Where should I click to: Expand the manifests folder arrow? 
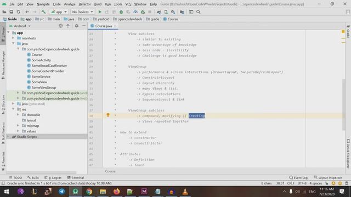tap(13, 38)
